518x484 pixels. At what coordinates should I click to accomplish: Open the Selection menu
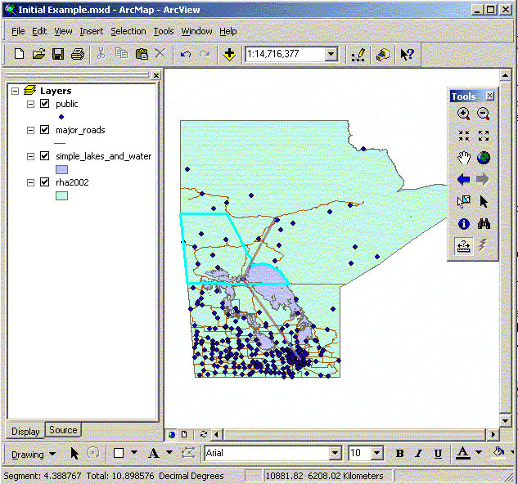128,31
